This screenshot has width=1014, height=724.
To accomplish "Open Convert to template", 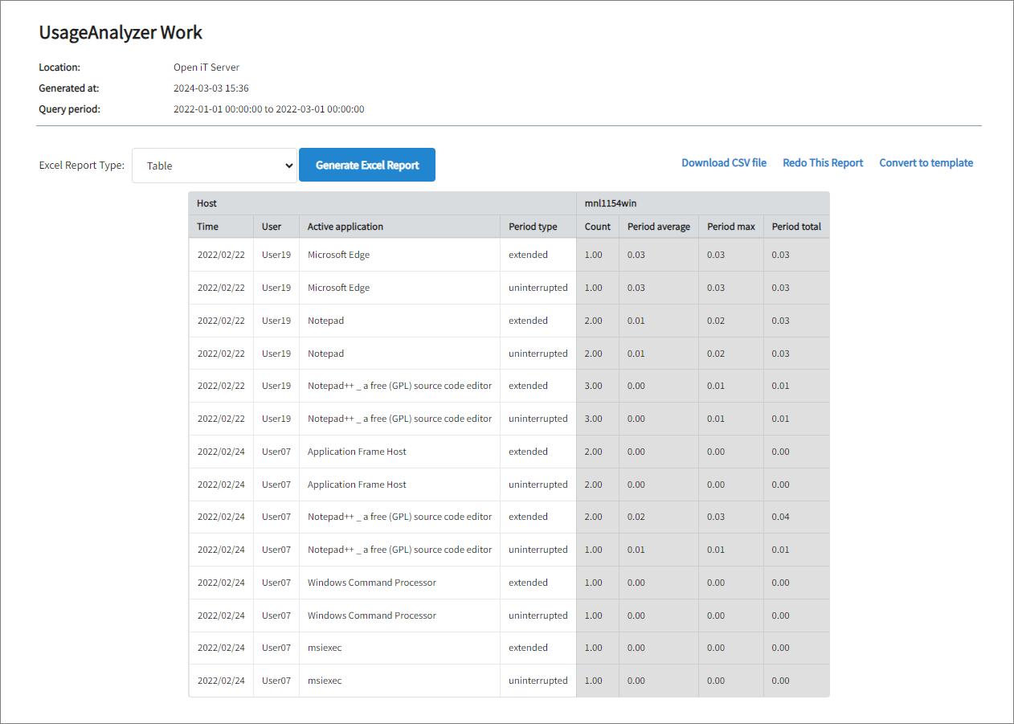I will coord(926,162).
